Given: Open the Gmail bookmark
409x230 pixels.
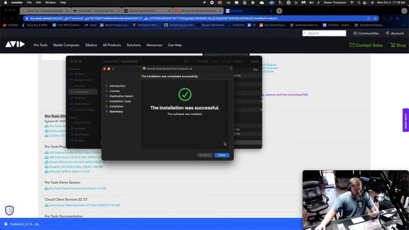Looking at the screenshot, I should pos(90,25).
